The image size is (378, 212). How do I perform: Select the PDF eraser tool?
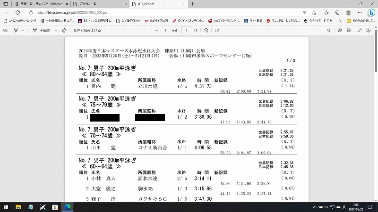point(64,30)
